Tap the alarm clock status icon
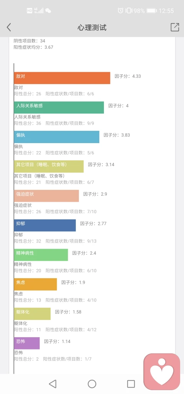This screenshot has height=394, width=184. (120, 11)
